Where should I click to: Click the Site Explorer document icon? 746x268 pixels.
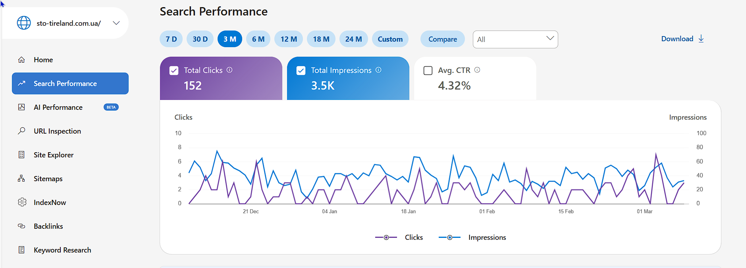21,155
